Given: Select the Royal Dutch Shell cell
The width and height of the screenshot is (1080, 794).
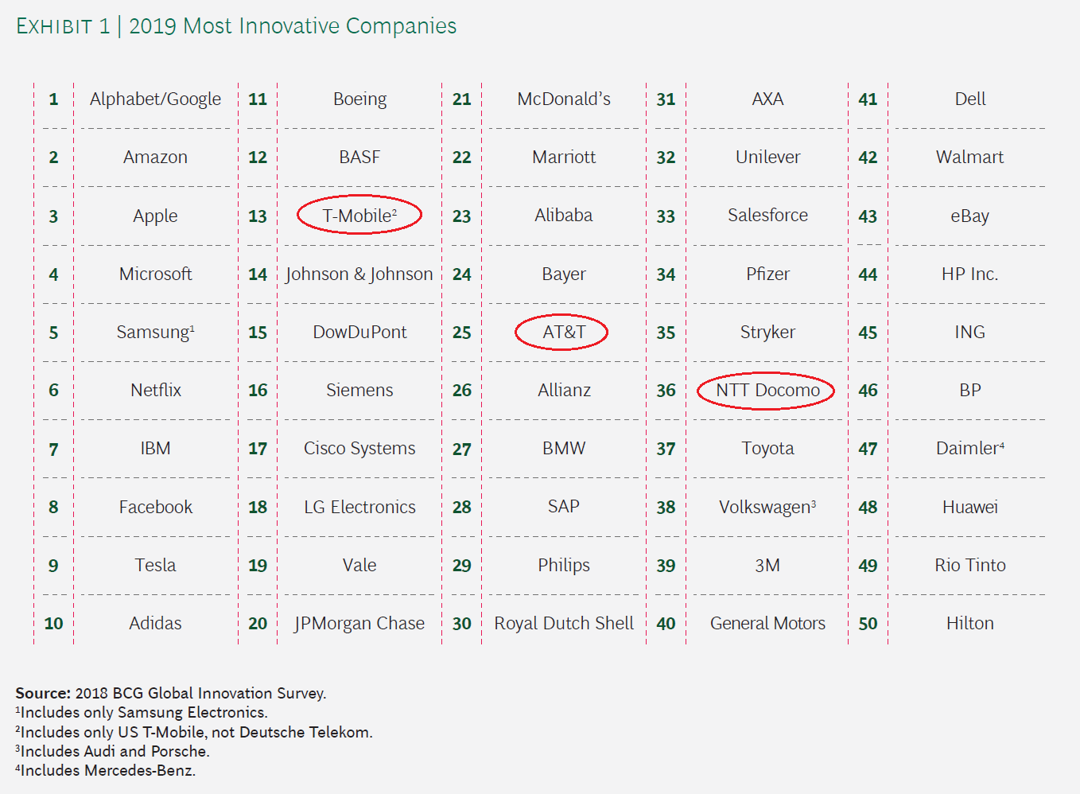Looking at the screenshot, I should tap(563, 624).
